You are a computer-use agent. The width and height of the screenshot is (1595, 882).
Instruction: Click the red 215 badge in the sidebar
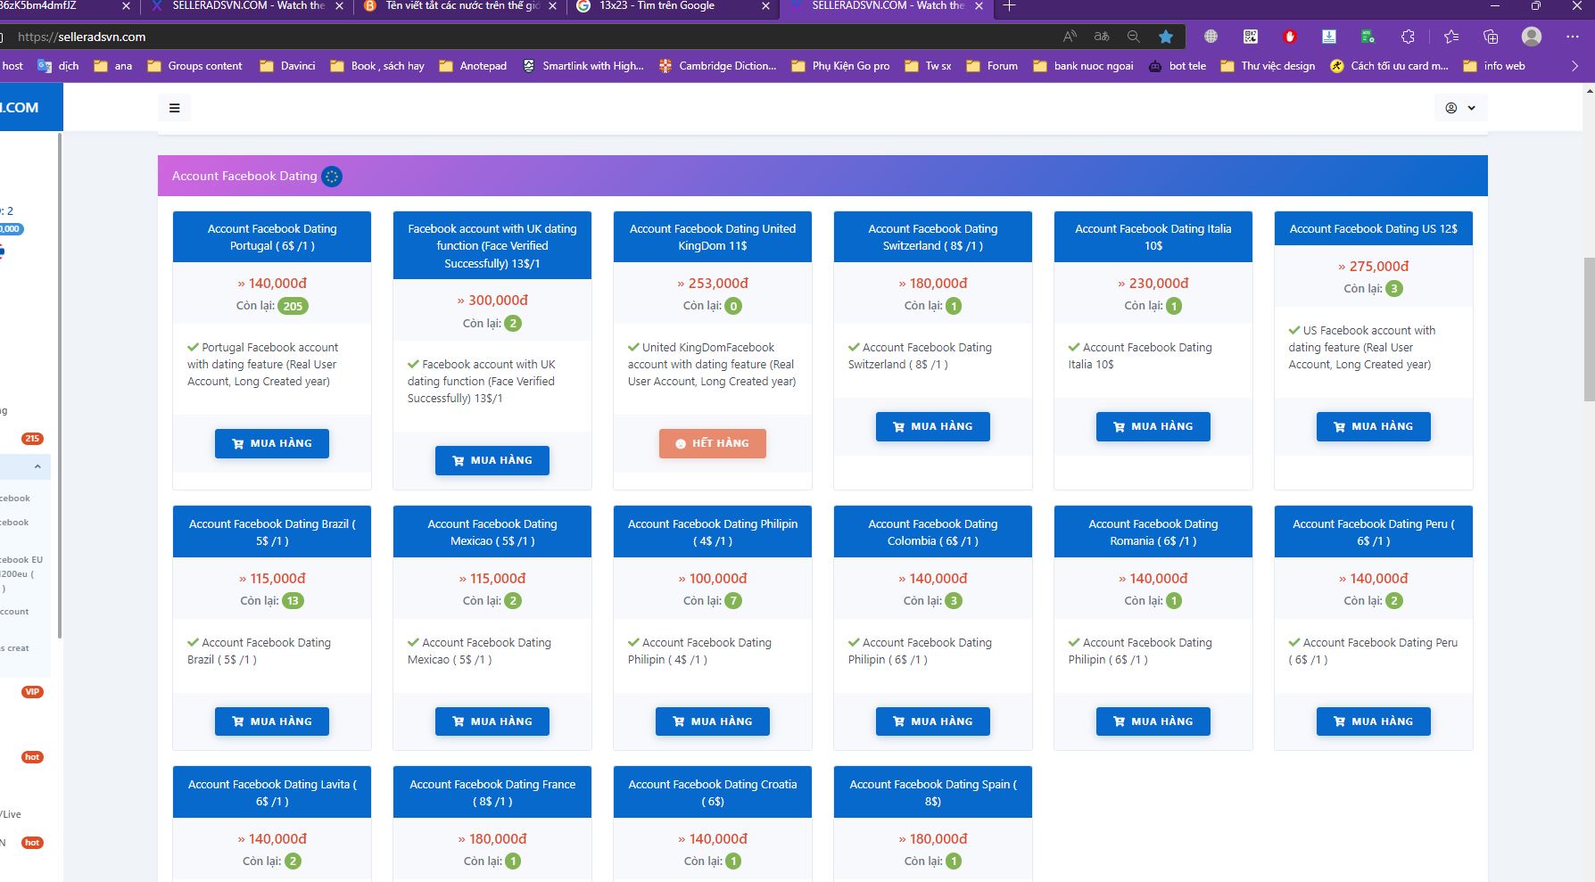33,439
